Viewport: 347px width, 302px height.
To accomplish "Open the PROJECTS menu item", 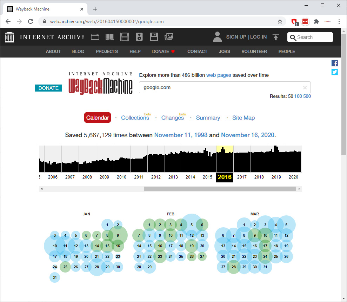I will pos(107,51).
